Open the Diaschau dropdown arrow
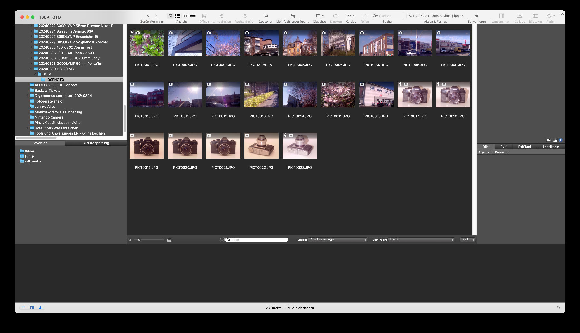 click(323, 16)
